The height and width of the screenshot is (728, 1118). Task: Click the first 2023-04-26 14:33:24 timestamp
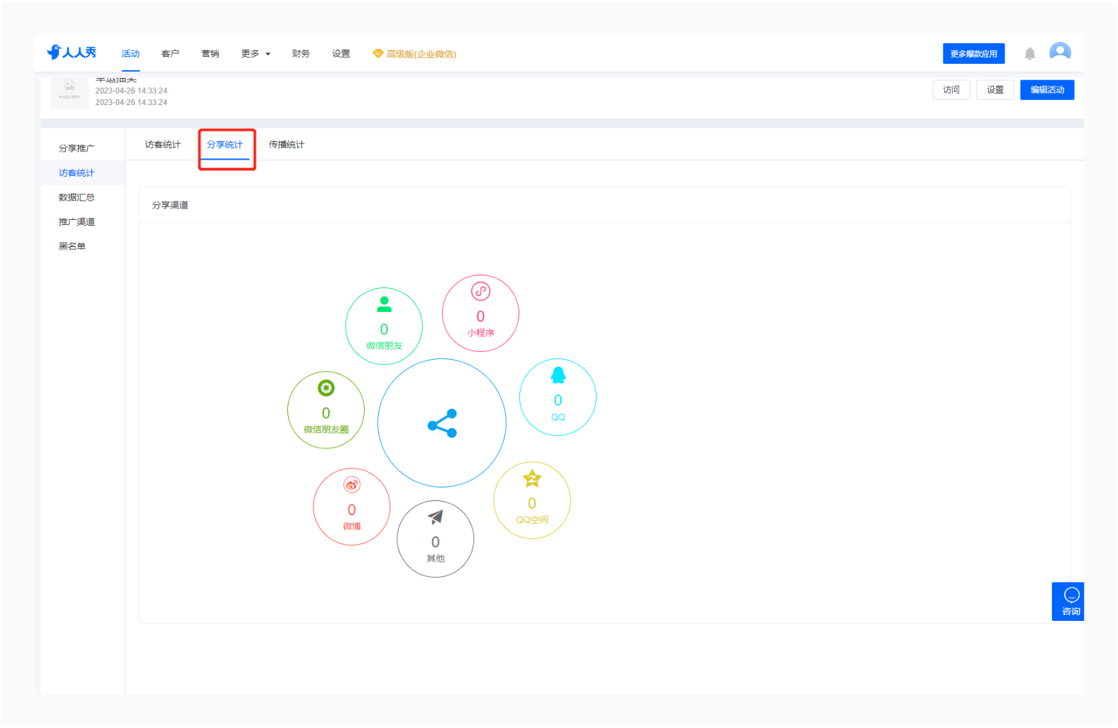coord(131,91)
